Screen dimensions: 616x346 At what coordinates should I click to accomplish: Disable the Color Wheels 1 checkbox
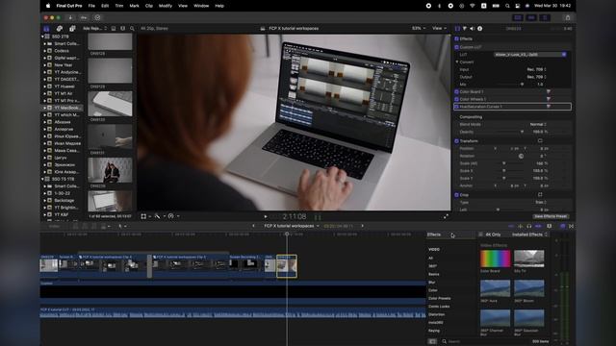[x=456, y=99]
